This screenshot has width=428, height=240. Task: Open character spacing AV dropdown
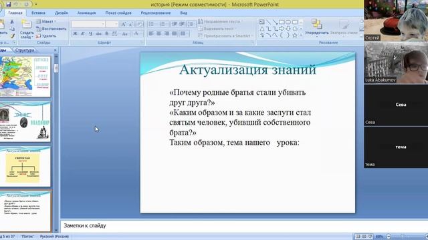[115, 33]
